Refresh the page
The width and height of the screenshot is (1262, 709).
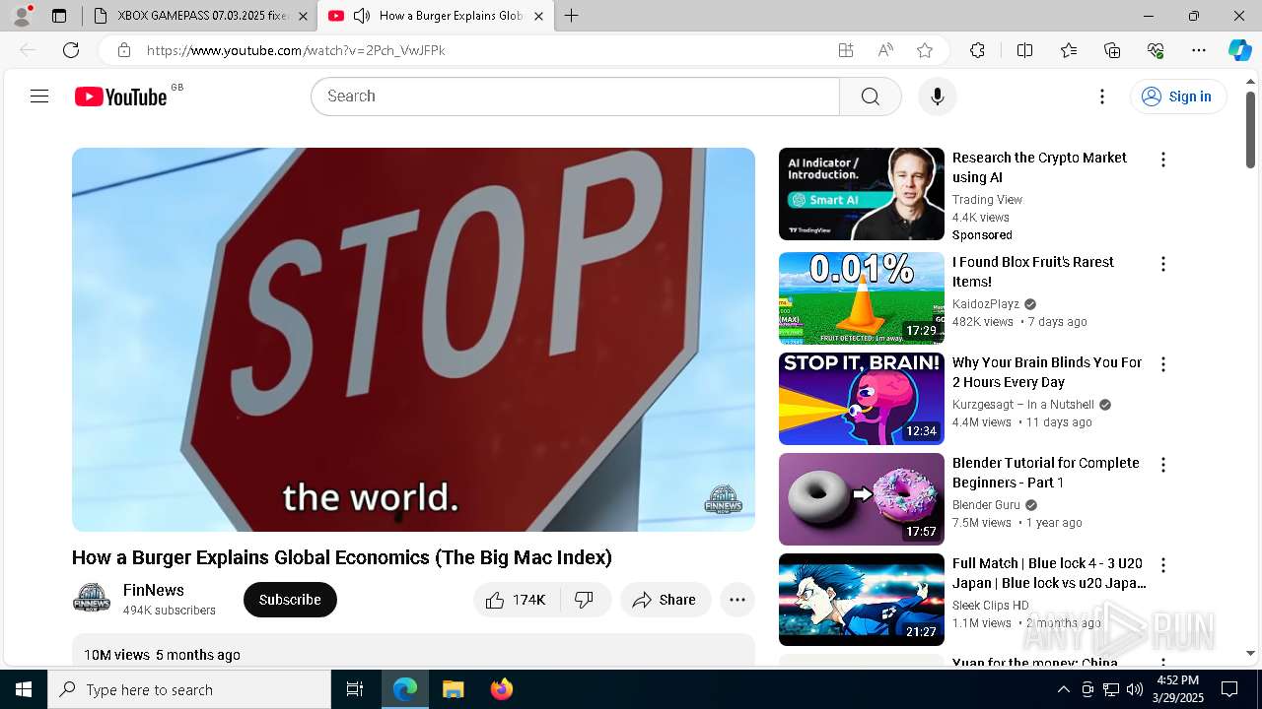[71, 50]
